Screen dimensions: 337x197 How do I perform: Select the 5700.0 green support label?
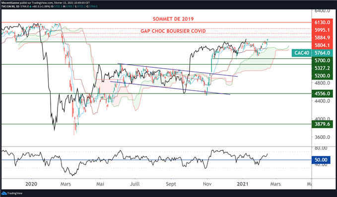(322, 61)
